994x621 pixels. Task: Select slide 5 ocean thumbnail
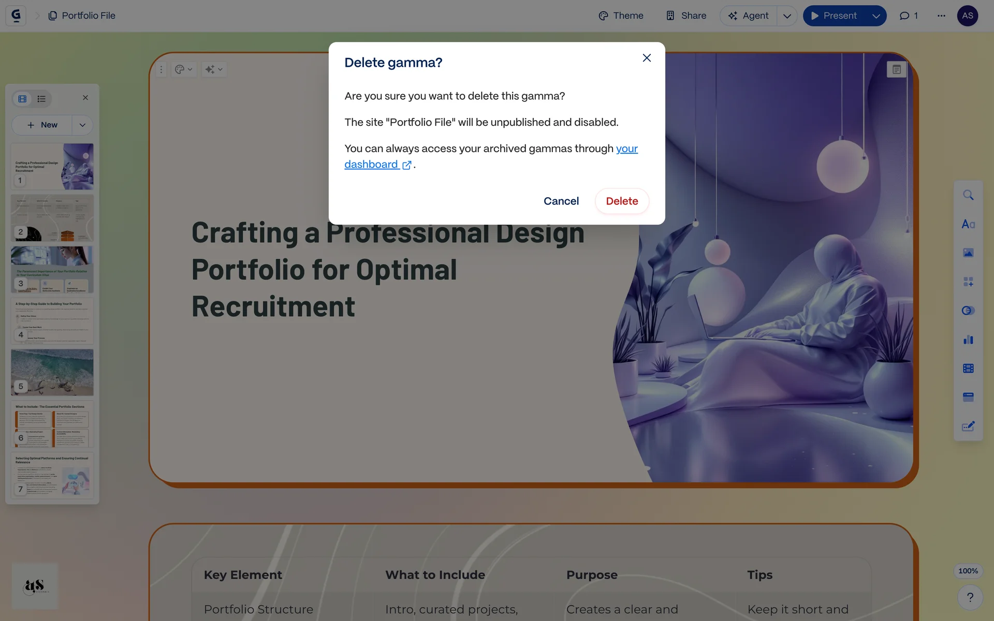click(x=52, y=372)
